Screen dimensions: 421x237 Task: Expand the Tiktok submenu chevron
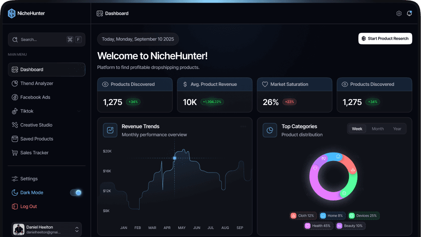click(x=79, y=111)
